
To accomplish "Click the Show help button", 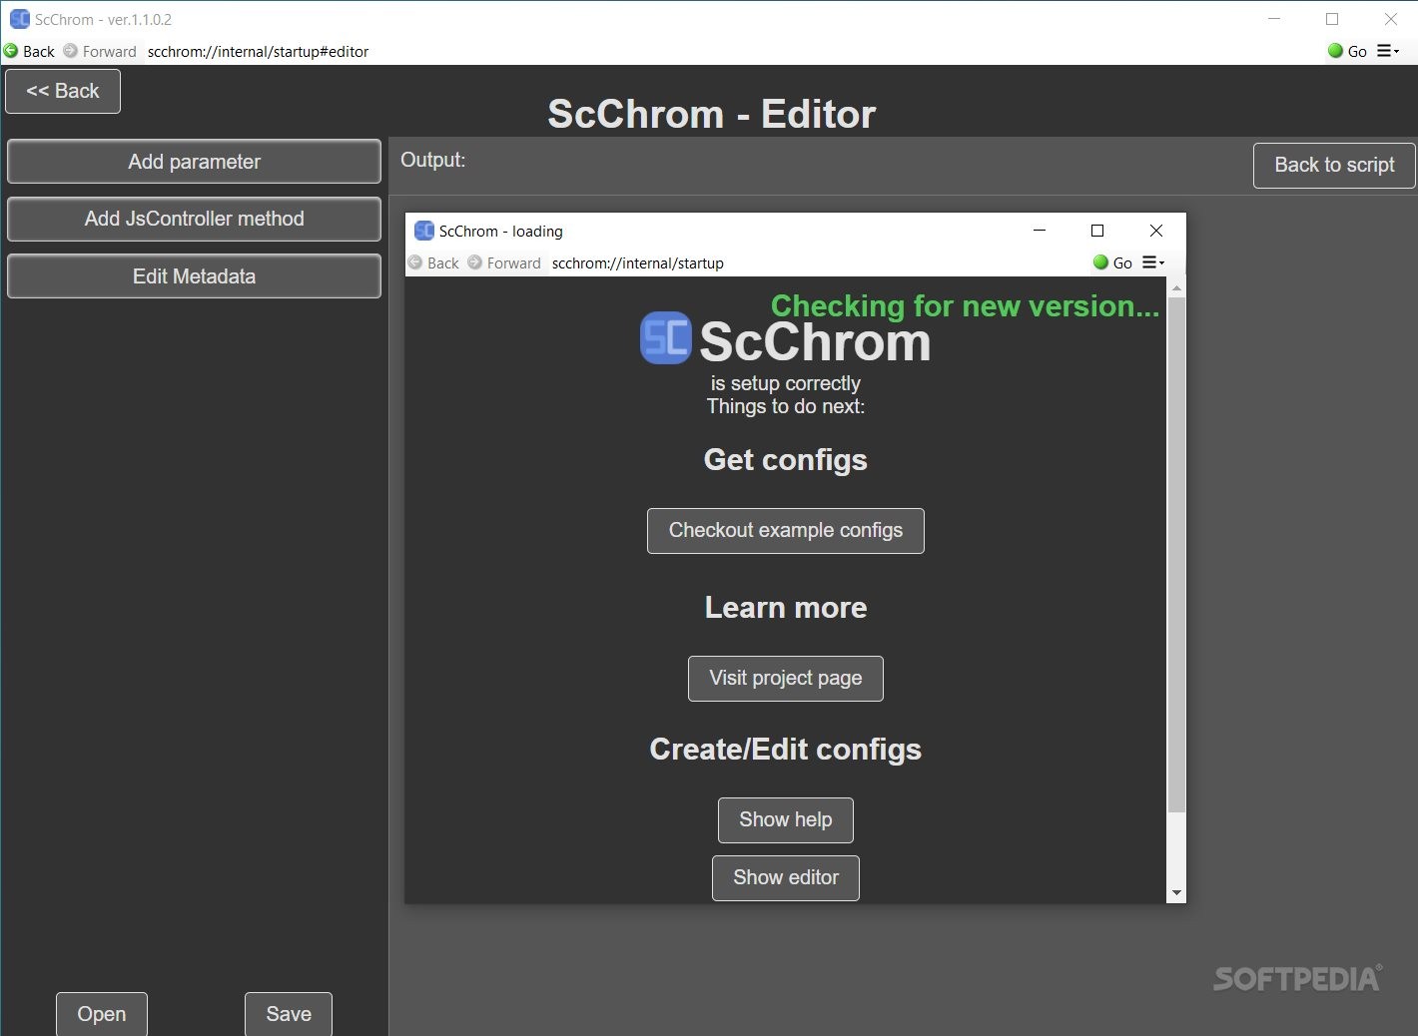I will tap(786, 820).
